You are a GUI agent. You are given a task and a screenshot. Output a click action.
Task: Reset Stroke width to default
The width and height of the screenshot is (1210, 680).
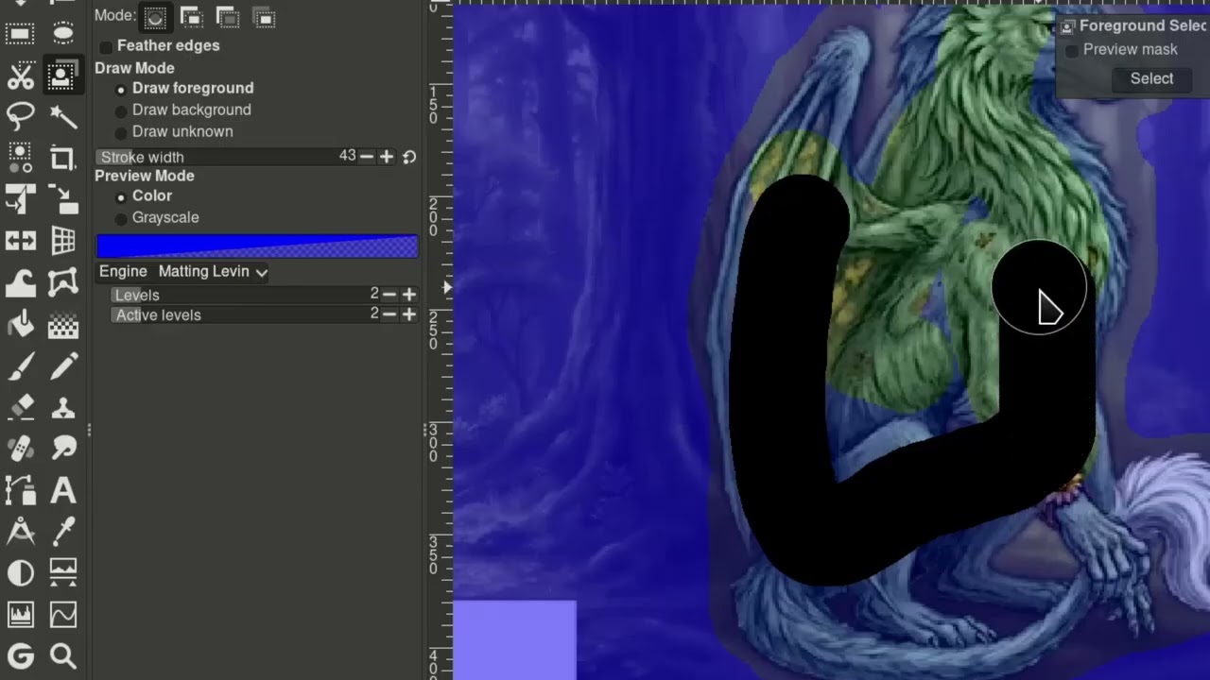click(409, 157)
